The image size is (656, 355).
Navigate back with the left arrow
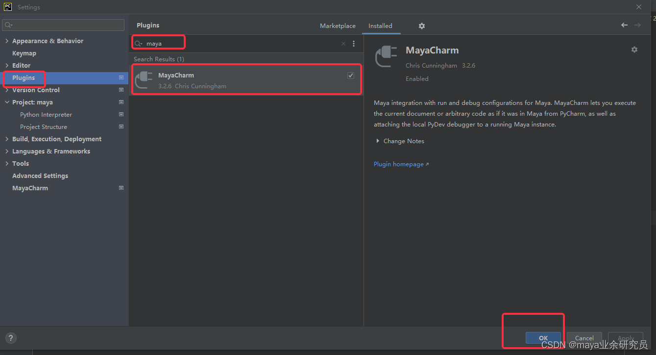(624, 25)
